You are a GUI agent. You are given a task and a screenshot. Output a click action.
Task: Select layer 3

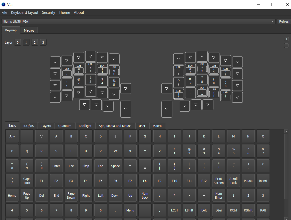(x=43, y=42)
